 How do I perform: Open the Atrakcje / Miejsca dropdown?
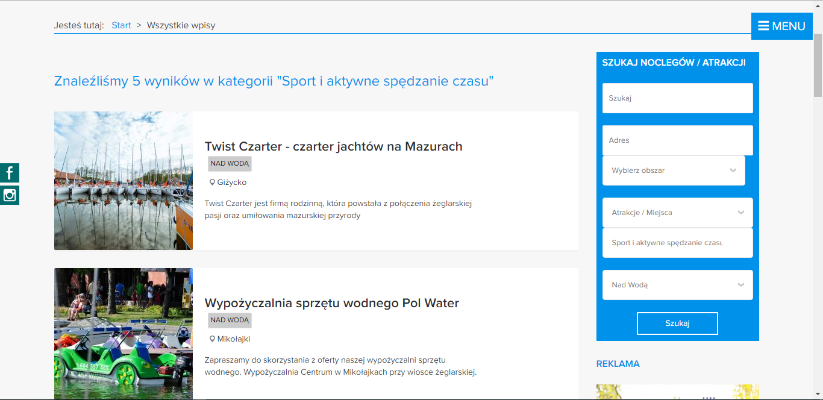pyautogui.click(x=677, y=213)
